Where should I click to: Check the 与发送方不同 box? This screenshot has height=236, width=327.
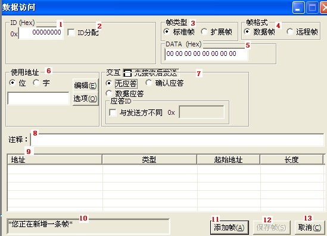tap(113, 112)
